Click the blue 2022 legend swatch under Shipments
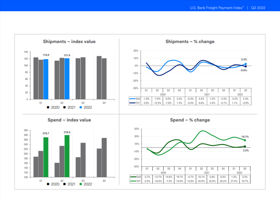 (81, 107)
